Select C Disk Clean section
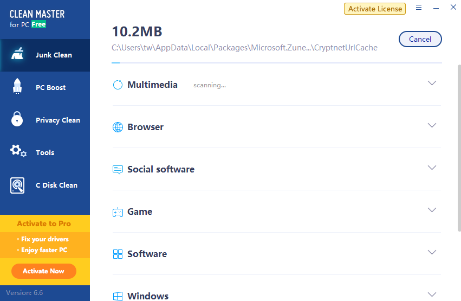 point(45,185)
